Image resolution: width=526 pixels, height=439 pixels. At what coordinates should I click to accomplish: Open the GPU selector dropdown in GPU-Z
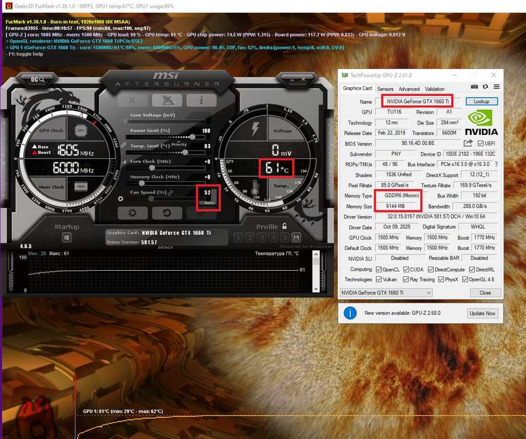pyautogui.click(x=386, y=293)
